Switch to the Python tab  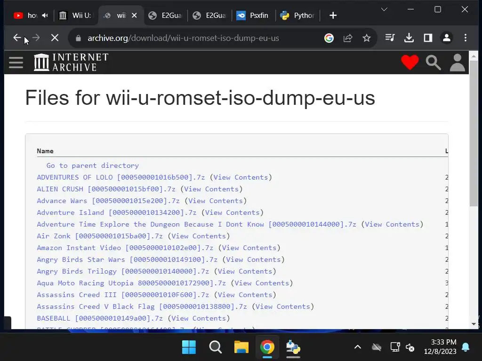click(297, 16)
